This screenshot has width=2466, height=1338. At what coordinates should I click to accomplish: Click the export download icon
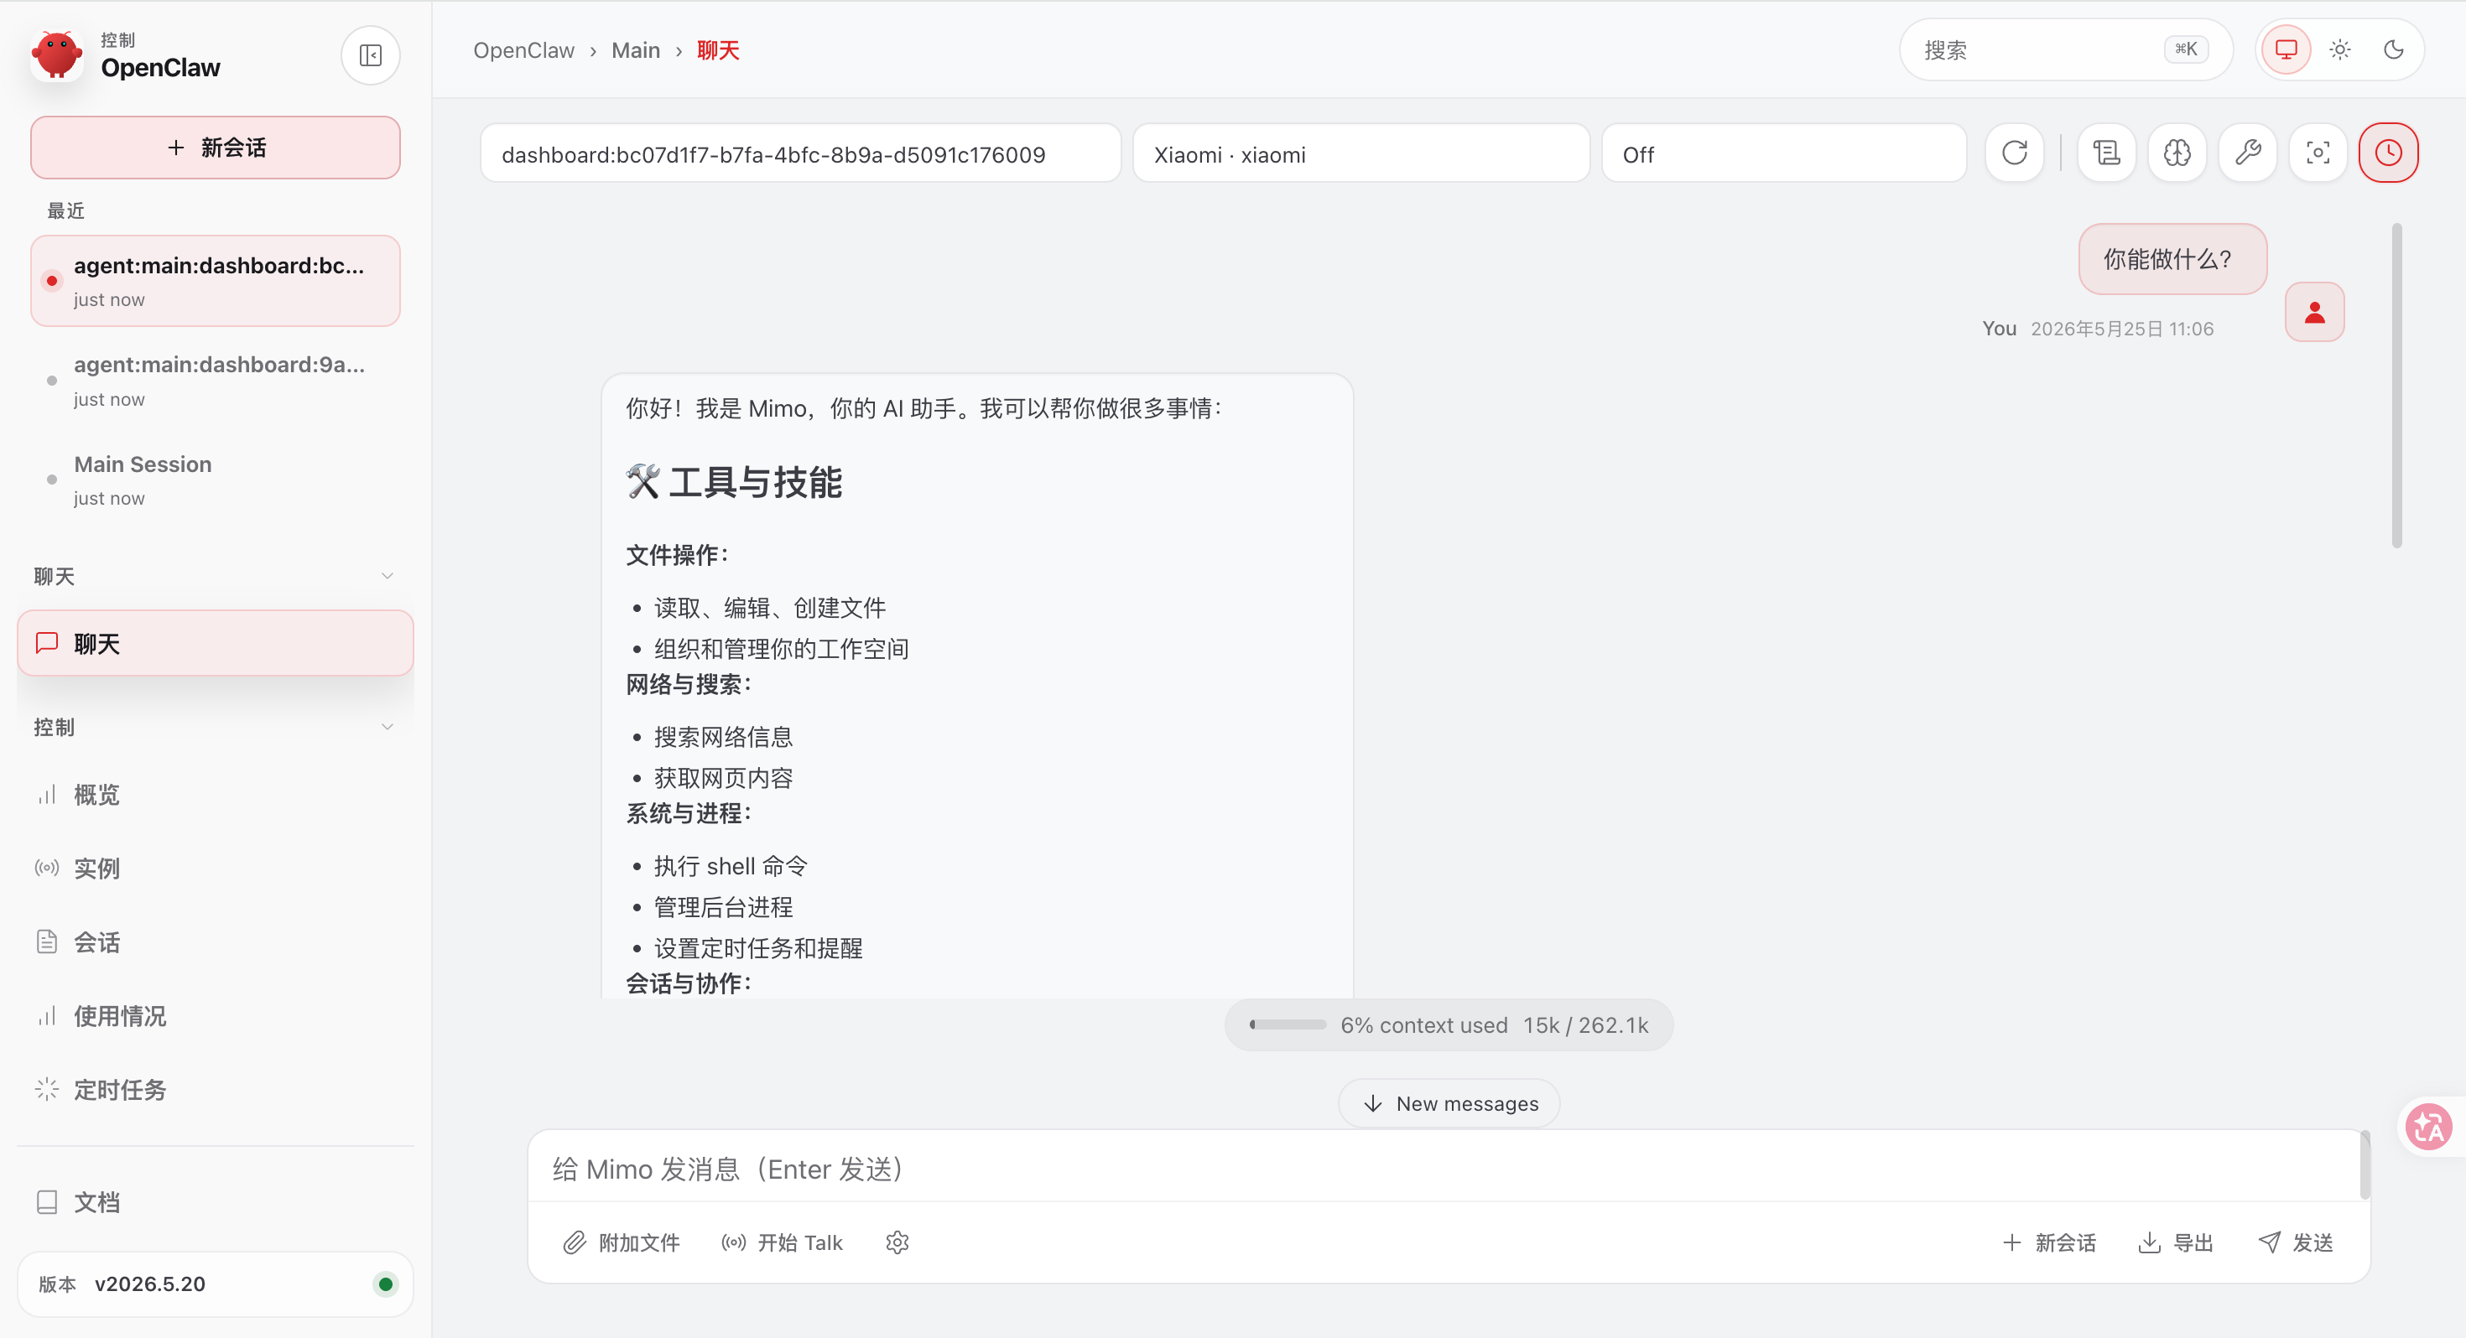[x=2149, y=1242]
